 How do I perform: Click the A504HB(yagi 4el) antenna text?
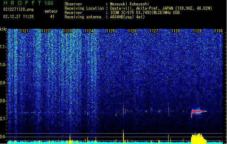pos(127,17)
